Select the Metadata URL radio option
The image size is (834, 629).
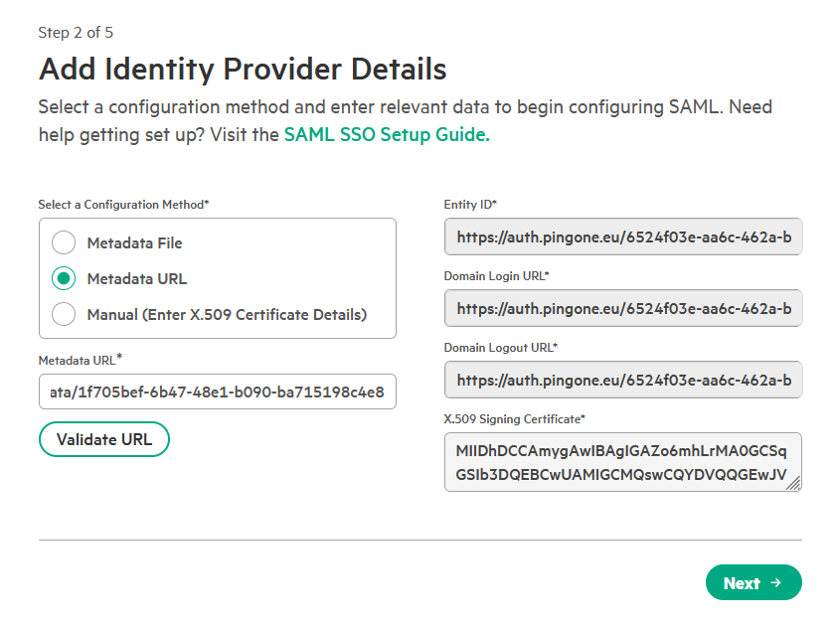(x=64, y=279)
